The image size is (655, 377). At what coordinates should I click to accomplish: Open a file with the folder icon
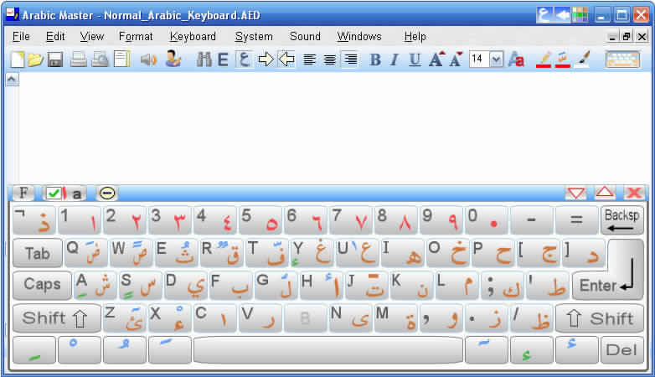pyautogui.click(x=35, y=59)
